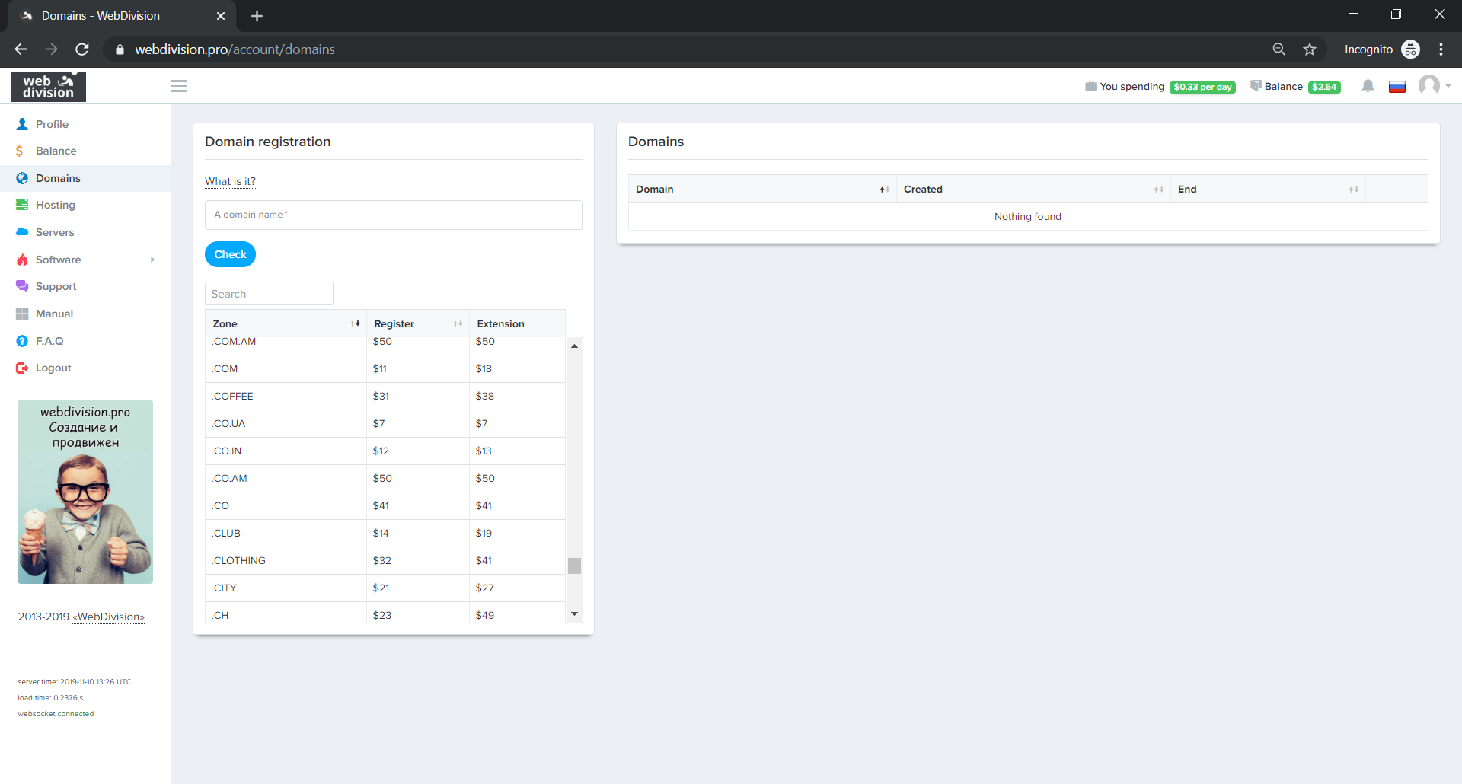Open Hosting in sidebar
The width and height of the screenshot is (1462, 784).
pos(55,205)
